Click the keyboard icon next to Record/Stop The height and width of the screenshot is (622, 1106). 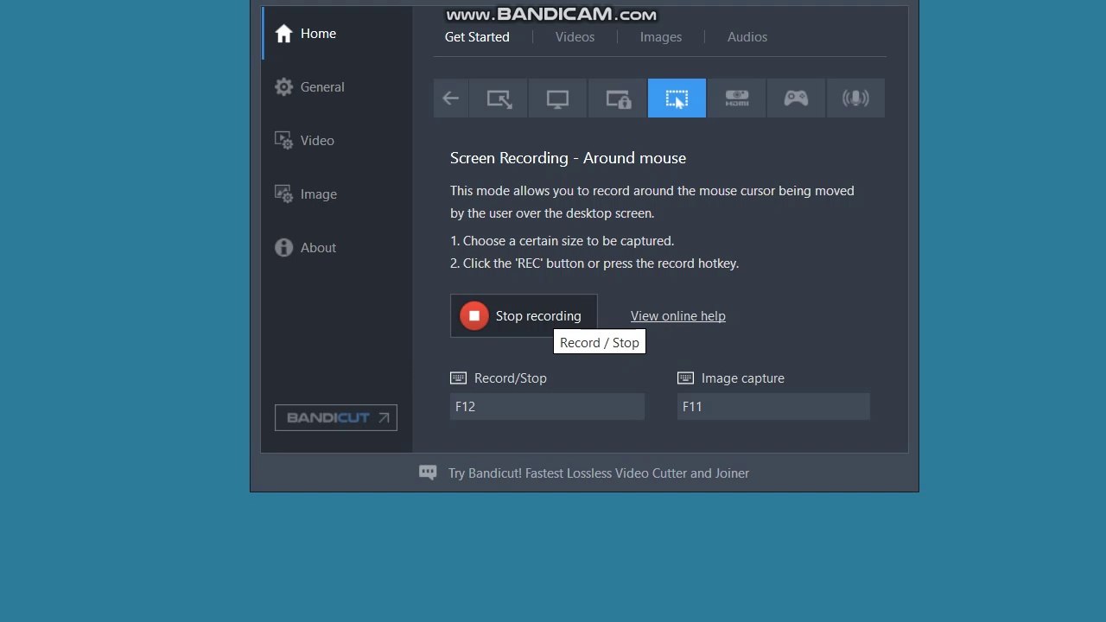(459, 378)
